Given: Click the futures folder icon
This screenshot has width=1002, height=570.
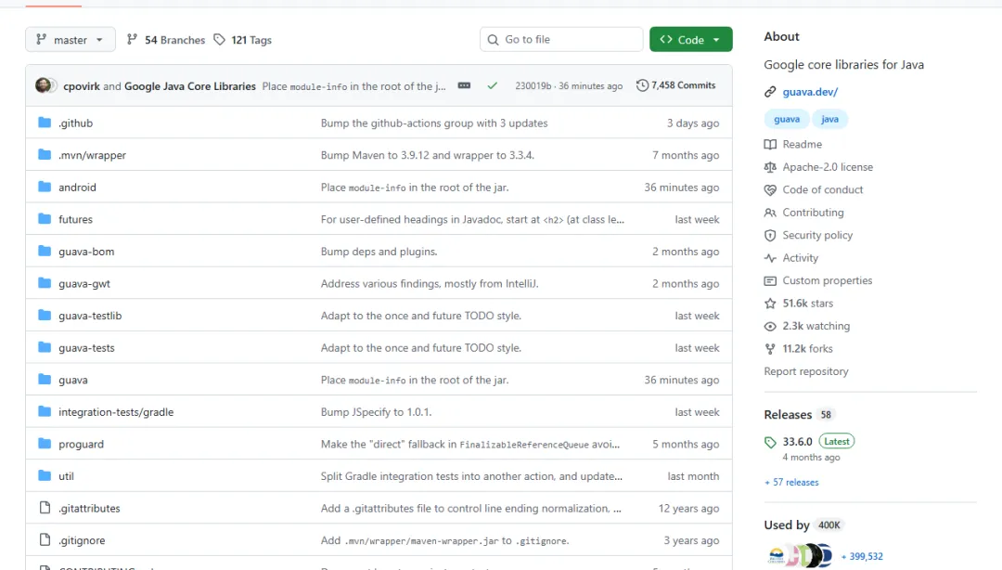Looking at the screenshot, I should point(45,218).
